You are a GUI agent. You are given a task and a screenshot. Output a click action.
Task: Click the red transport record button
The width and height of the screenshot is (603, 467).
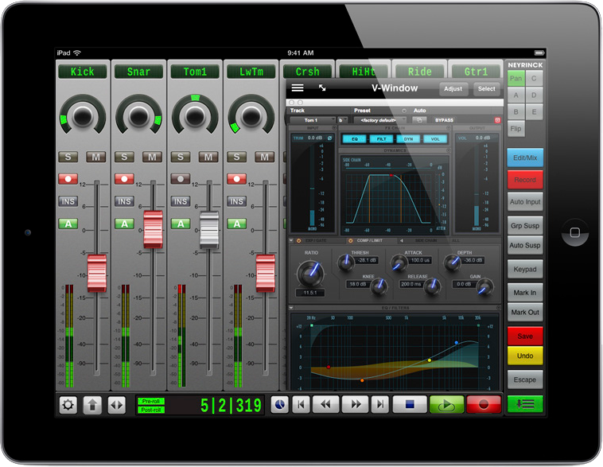pyautogui.click(x=484, y=405)
